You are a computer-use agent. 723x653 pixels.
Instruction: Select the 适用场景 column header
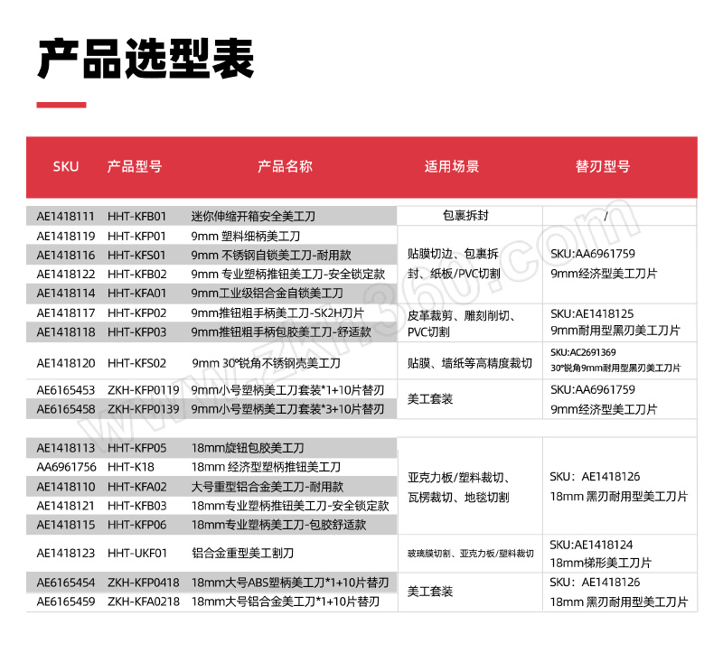(x=452, y=166)
